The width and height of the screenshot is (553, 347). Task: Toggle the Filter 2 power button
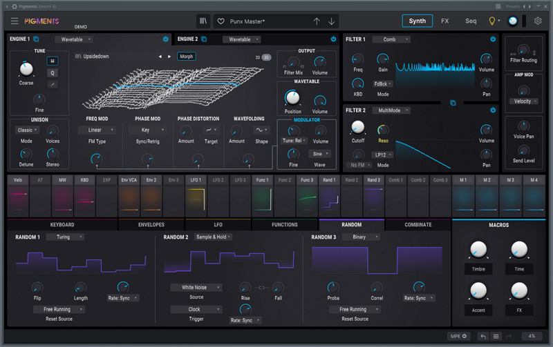point(493,110)
